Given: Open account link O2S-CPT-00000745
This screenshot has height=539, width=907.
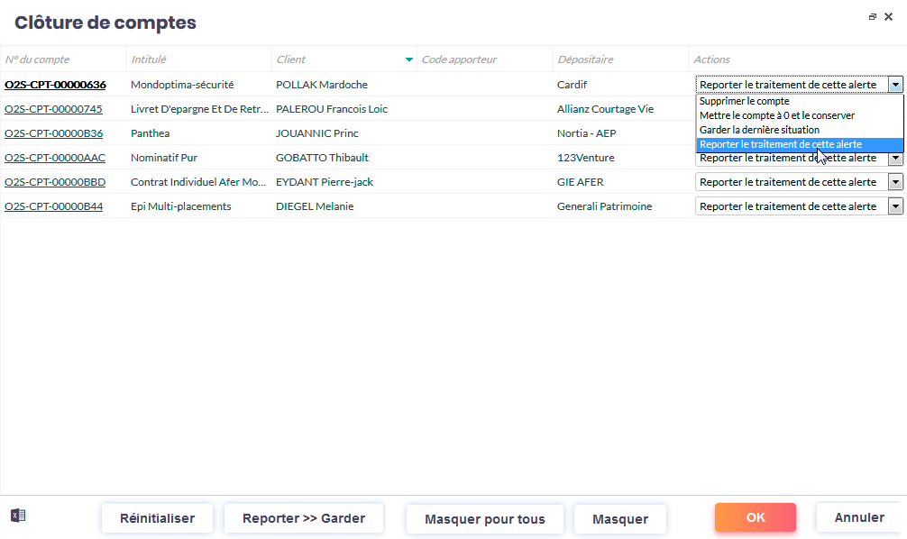Looking at the screenshot, I should click(x=53, y=109).
